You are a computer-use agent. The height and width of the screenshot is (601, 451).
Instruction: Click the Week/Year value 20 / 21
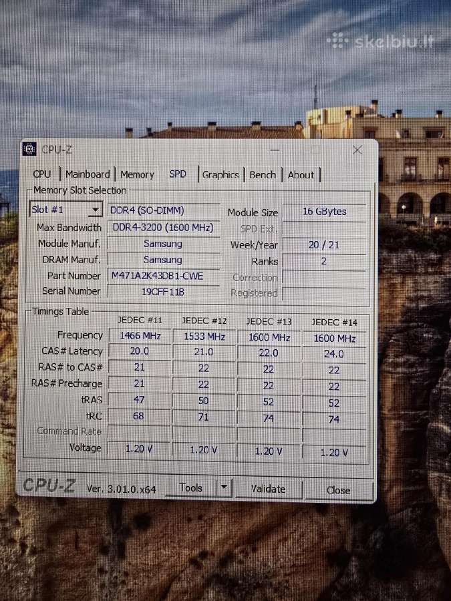(x=325, y=245)
